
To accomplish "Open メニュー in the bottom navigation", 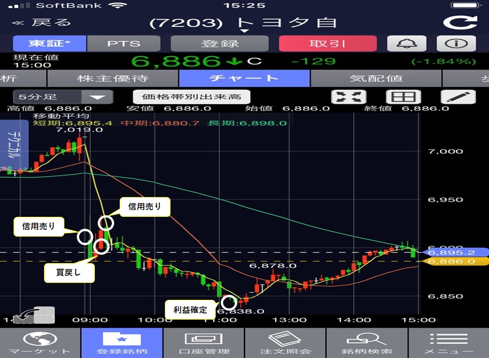I will coord(449,343).
